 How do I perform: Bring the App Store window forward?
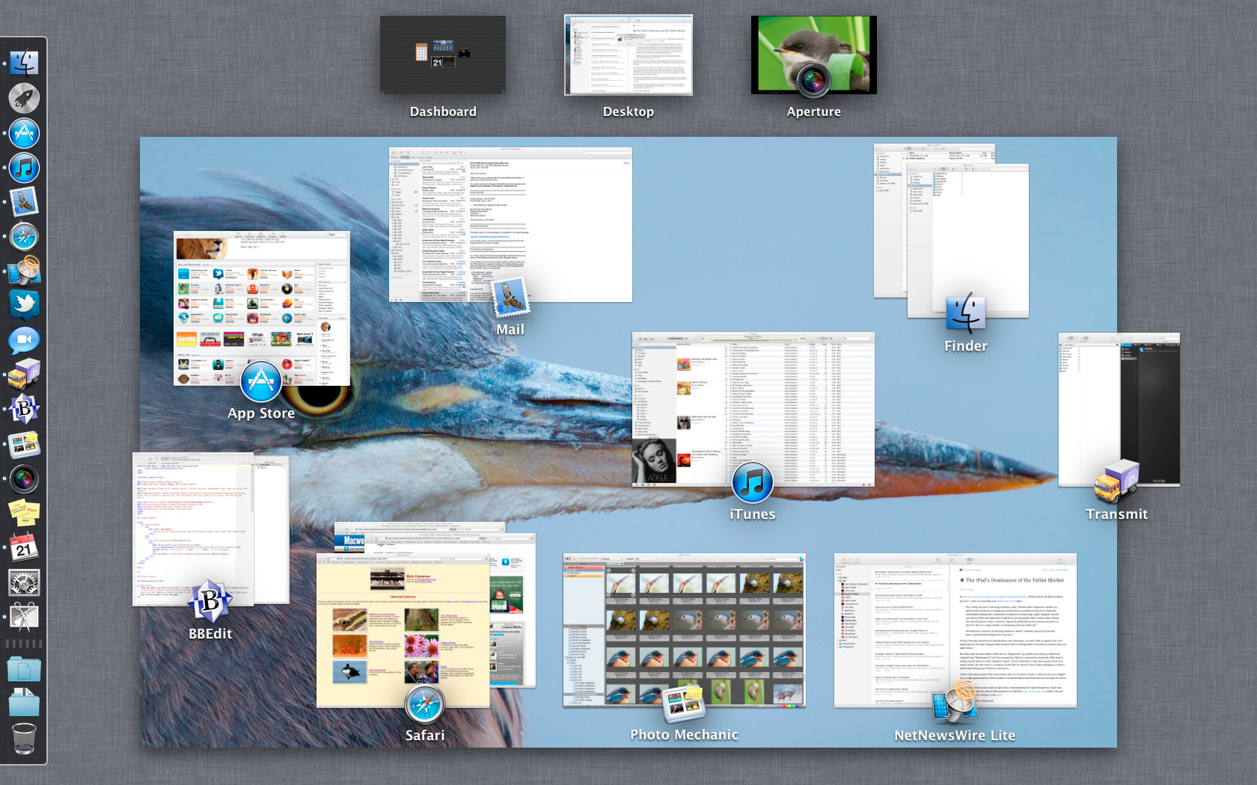pos(262,308)
